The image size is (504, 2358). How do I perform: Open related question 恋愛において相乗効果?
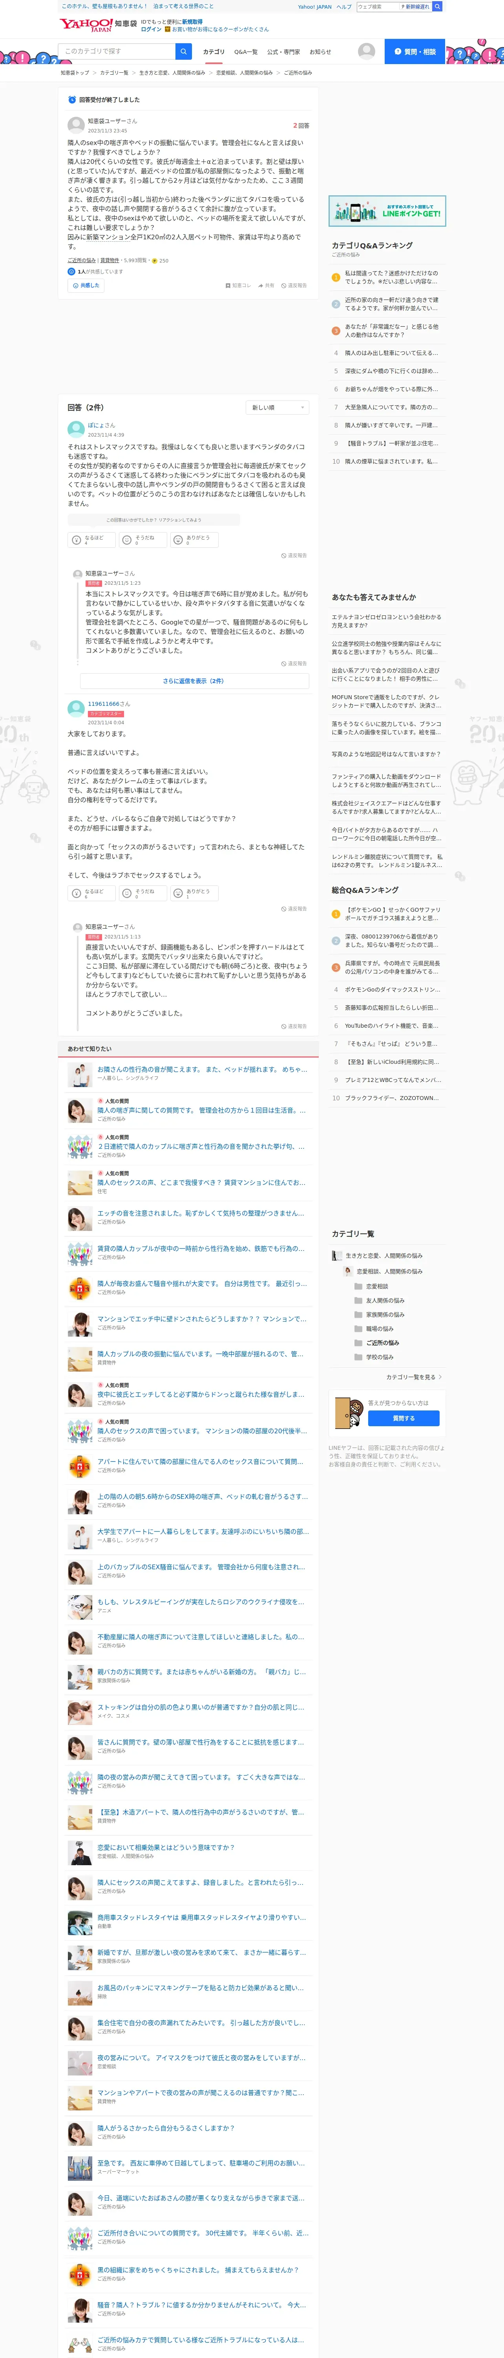coord(166,1847)
